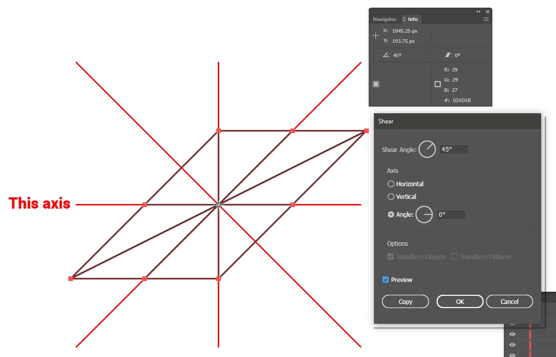The height and width of the screenshot is (357, 556).
Task: Switch to the Info tab
Action: tap(413, 19)
